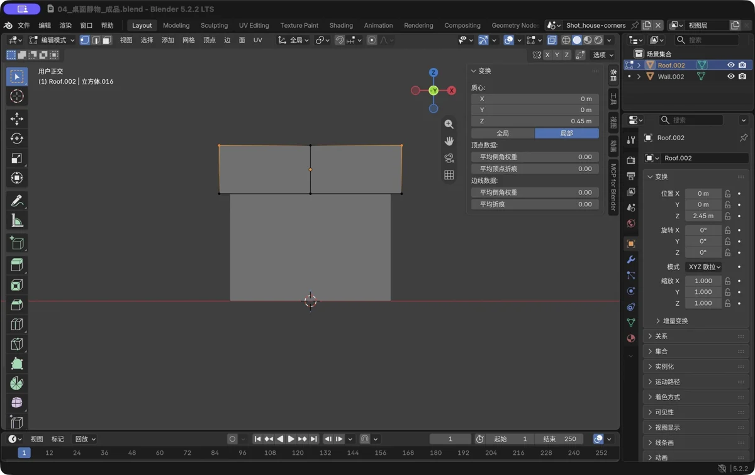Hide Wall.002 in the viewport
This screenshot has width=755, height=475.
[x=730, y=77]
